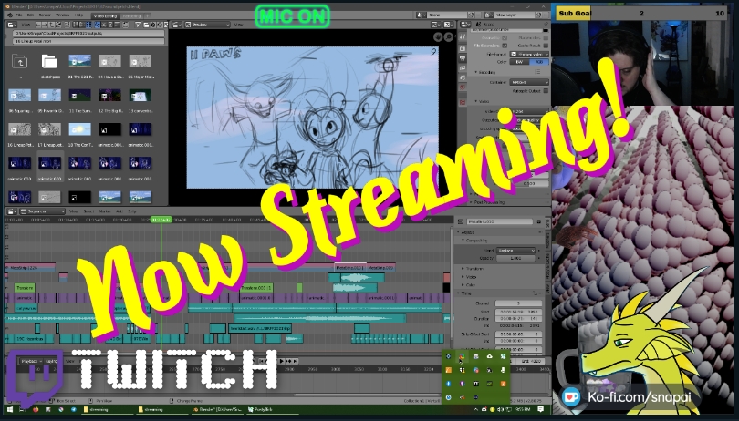Open the Keying popover button
The height and width of the screenshot is (421, 739).
click(51, 361)
